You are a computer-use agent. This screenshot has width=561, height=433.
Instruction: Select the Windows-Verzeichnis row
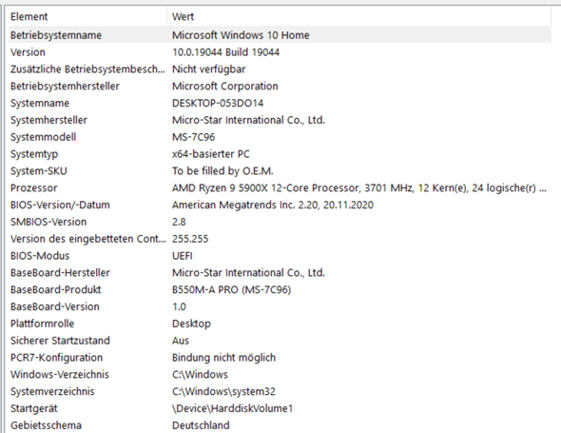click(280, 375)
